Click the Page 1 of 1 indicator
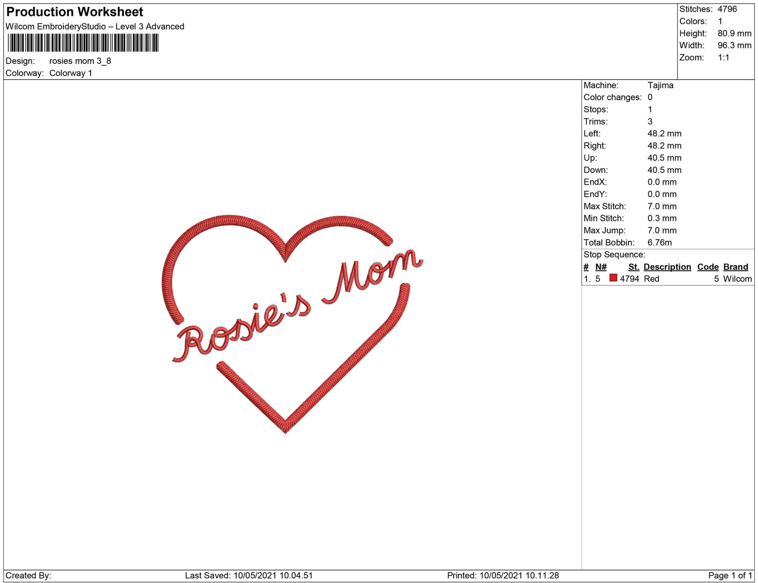Image resolution: width=758 pixels, height=583 pixels. coord(730,575)
